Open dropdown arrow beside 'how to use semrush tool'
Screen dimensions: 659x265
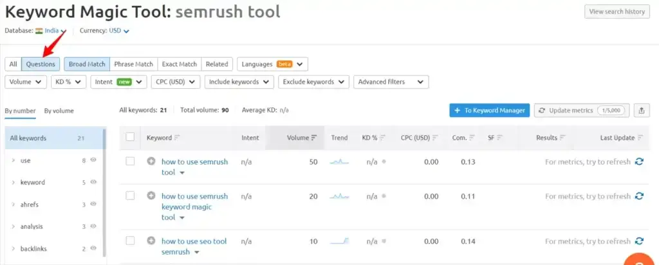[182, 173]
